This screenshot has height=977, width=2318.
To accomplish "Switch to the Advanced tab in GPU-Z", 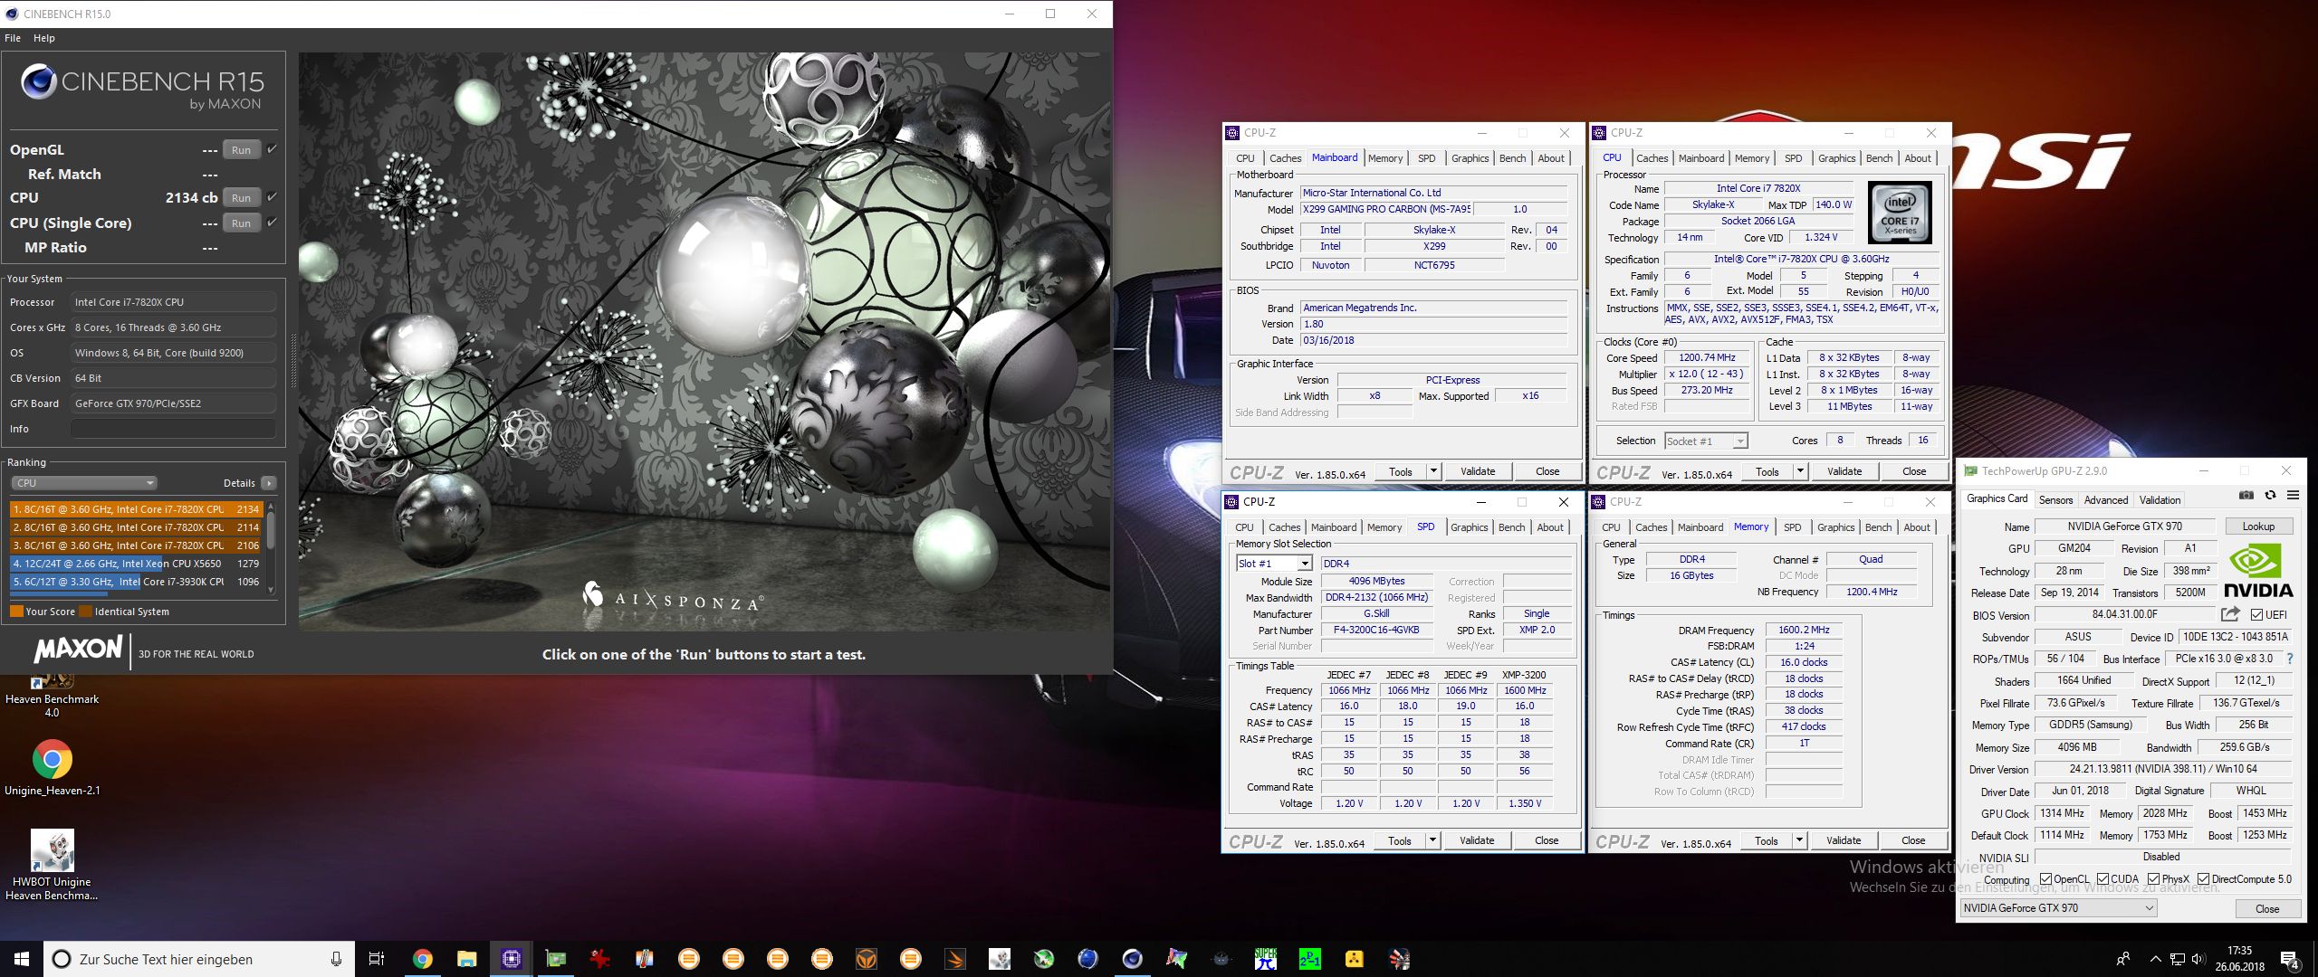I will (x=2106, y=499).
